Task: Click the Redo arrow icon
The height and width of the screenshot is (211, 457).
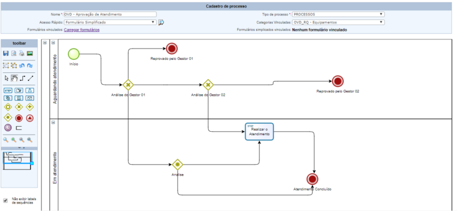Action: (x=30, y=66)
